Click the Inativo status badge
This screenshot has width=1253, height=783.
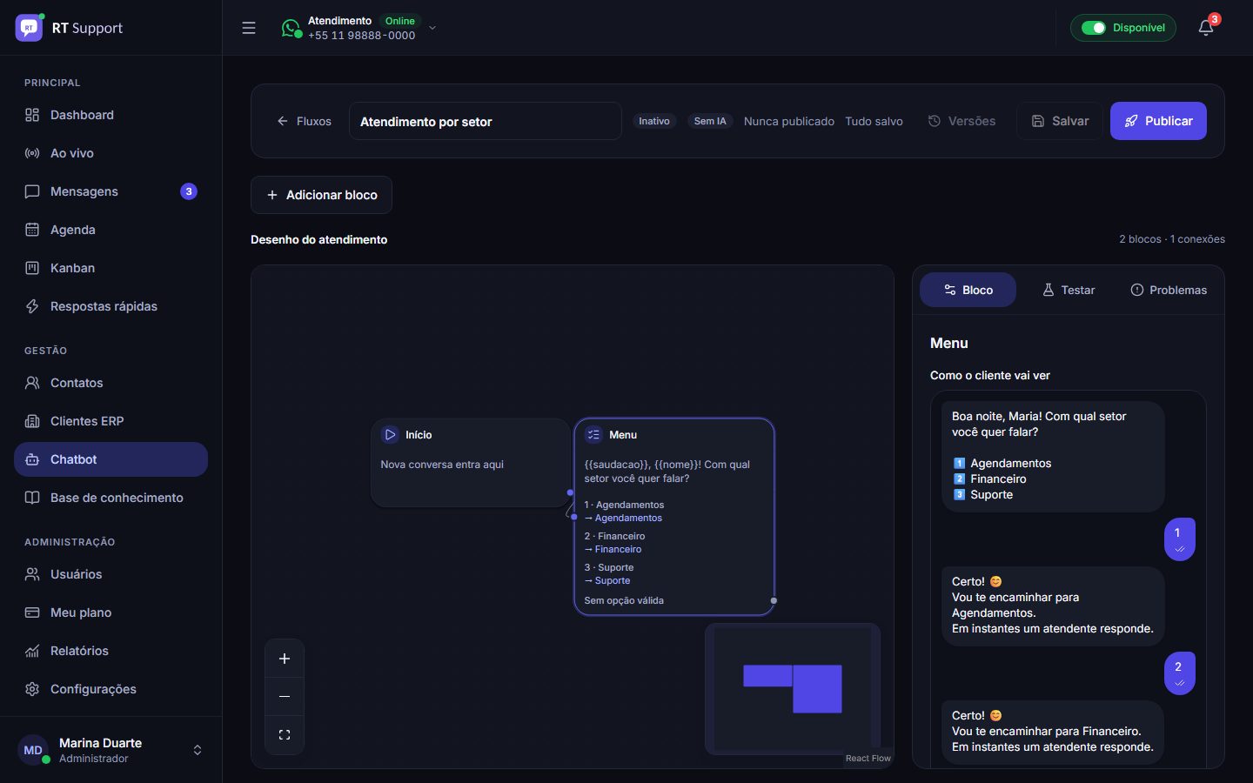(654, 121)
